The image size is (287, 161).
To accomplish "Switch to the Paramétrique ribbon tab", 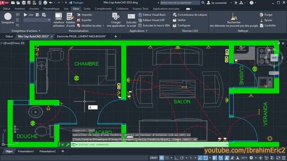I will tap(51, 8).
